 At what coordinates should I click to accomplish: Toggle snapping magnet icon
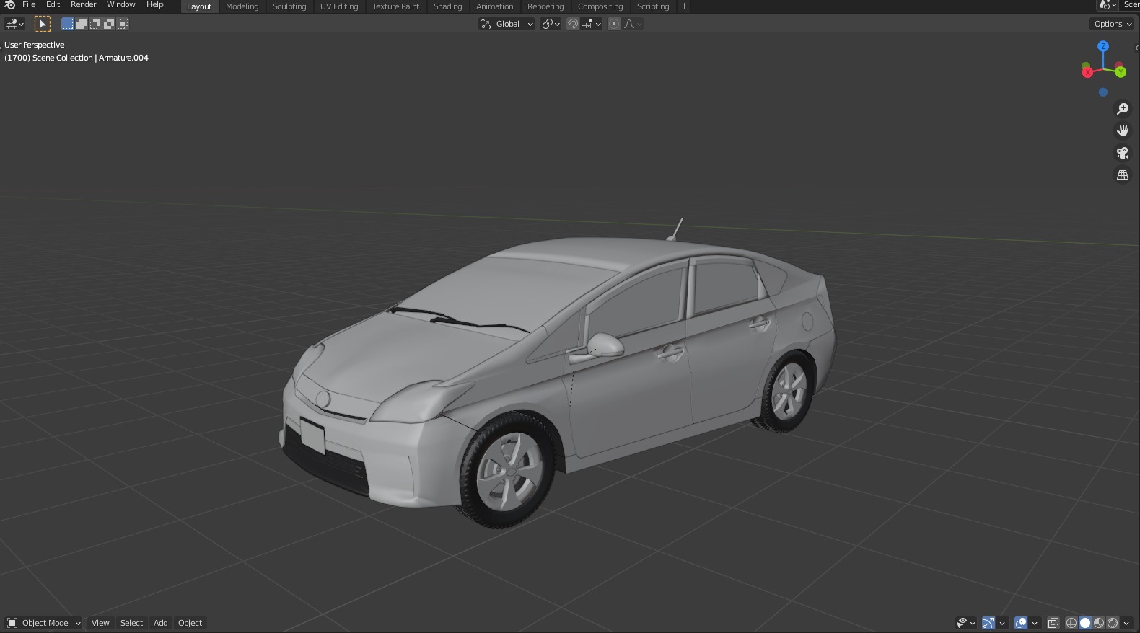[x=573, y=24]
